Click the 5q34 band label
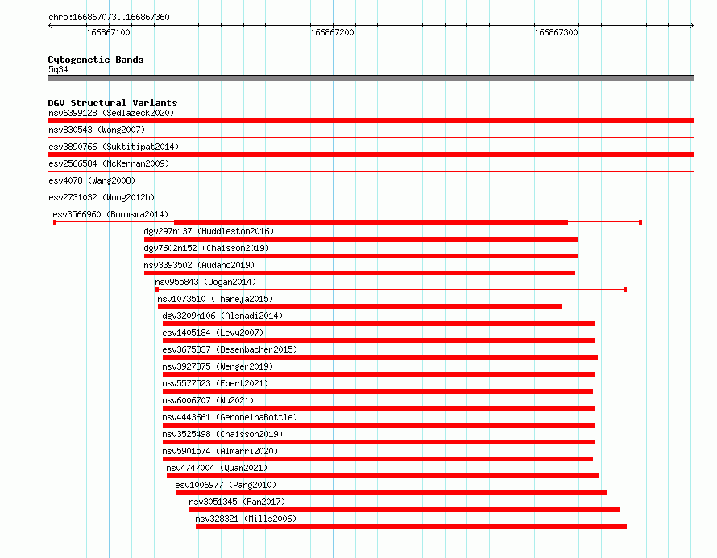 (x=58, y=69)
